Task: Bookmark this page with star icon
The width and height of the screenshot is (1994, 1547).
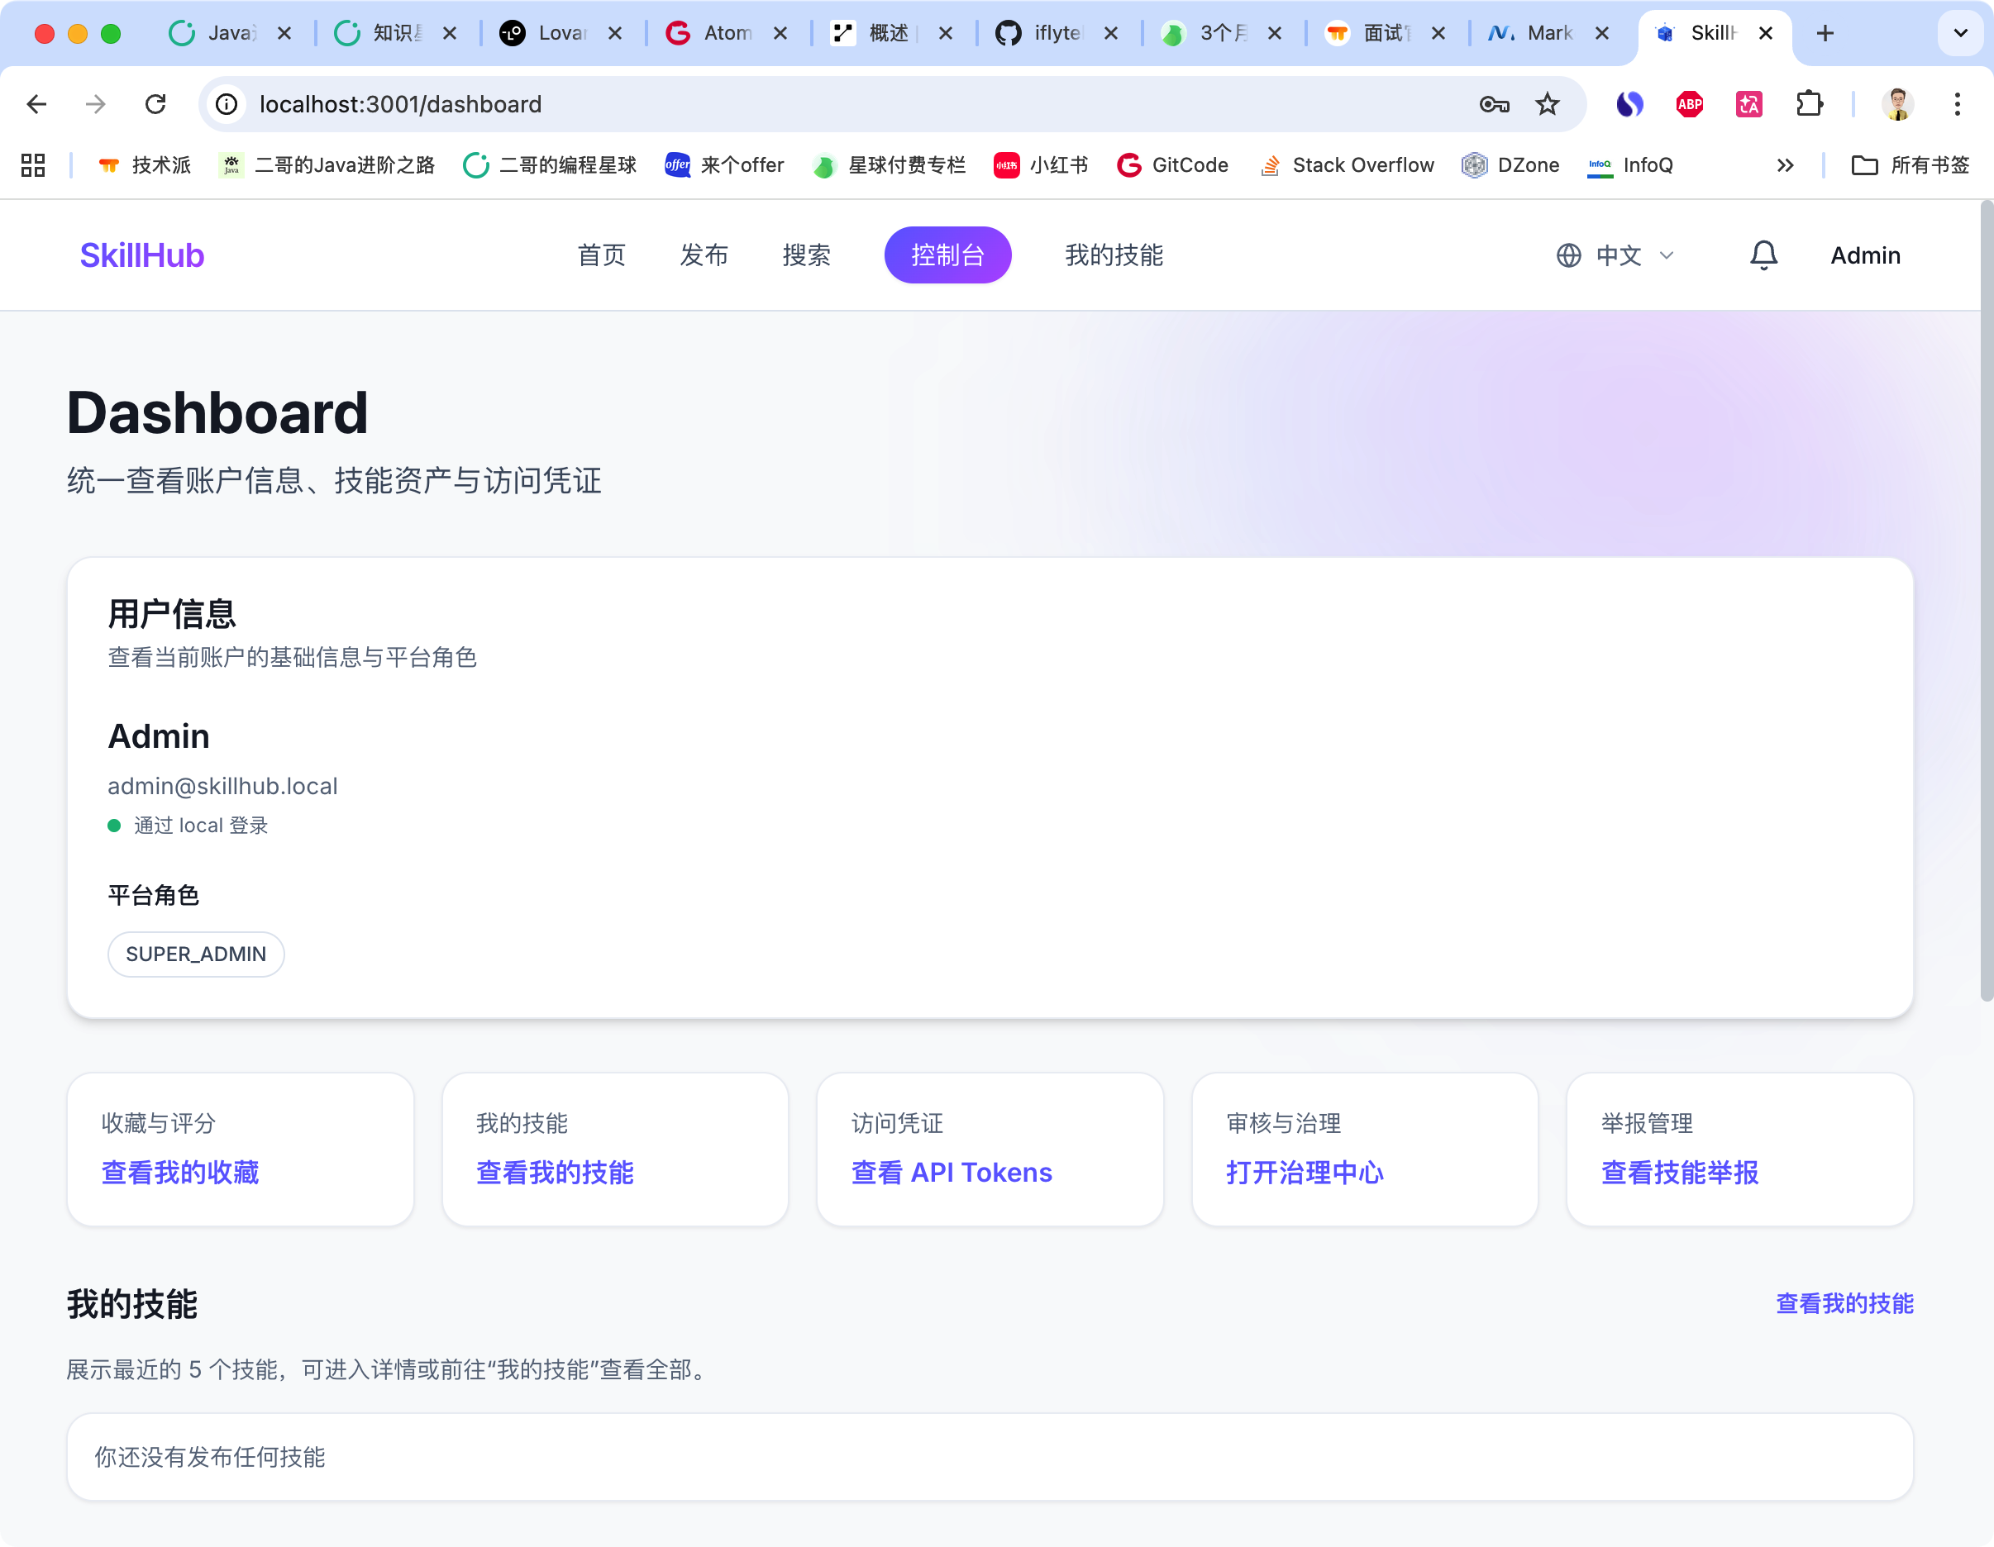Action: (1548, 105)
